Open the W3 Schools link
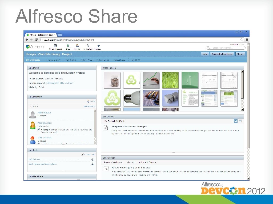 35,159
